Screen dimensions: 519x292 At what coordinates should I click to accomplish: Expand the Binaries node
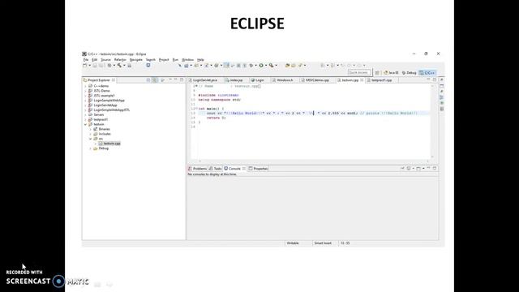[90, 129]
